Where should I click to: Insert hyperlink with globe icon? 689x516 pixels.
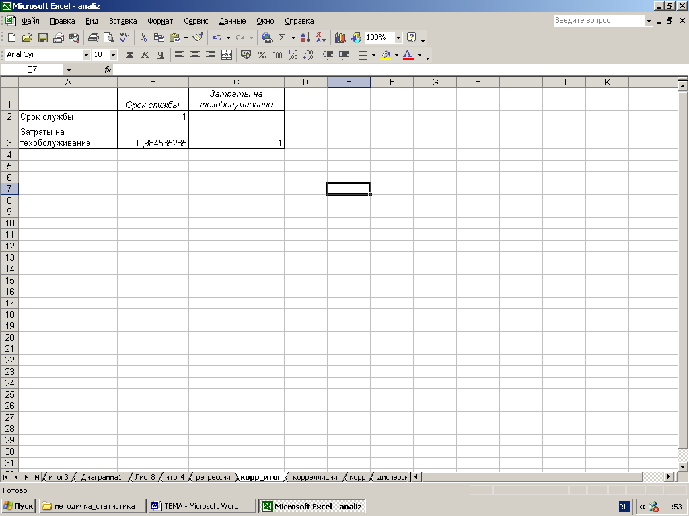pyautogui.click(x=266, y=38)
